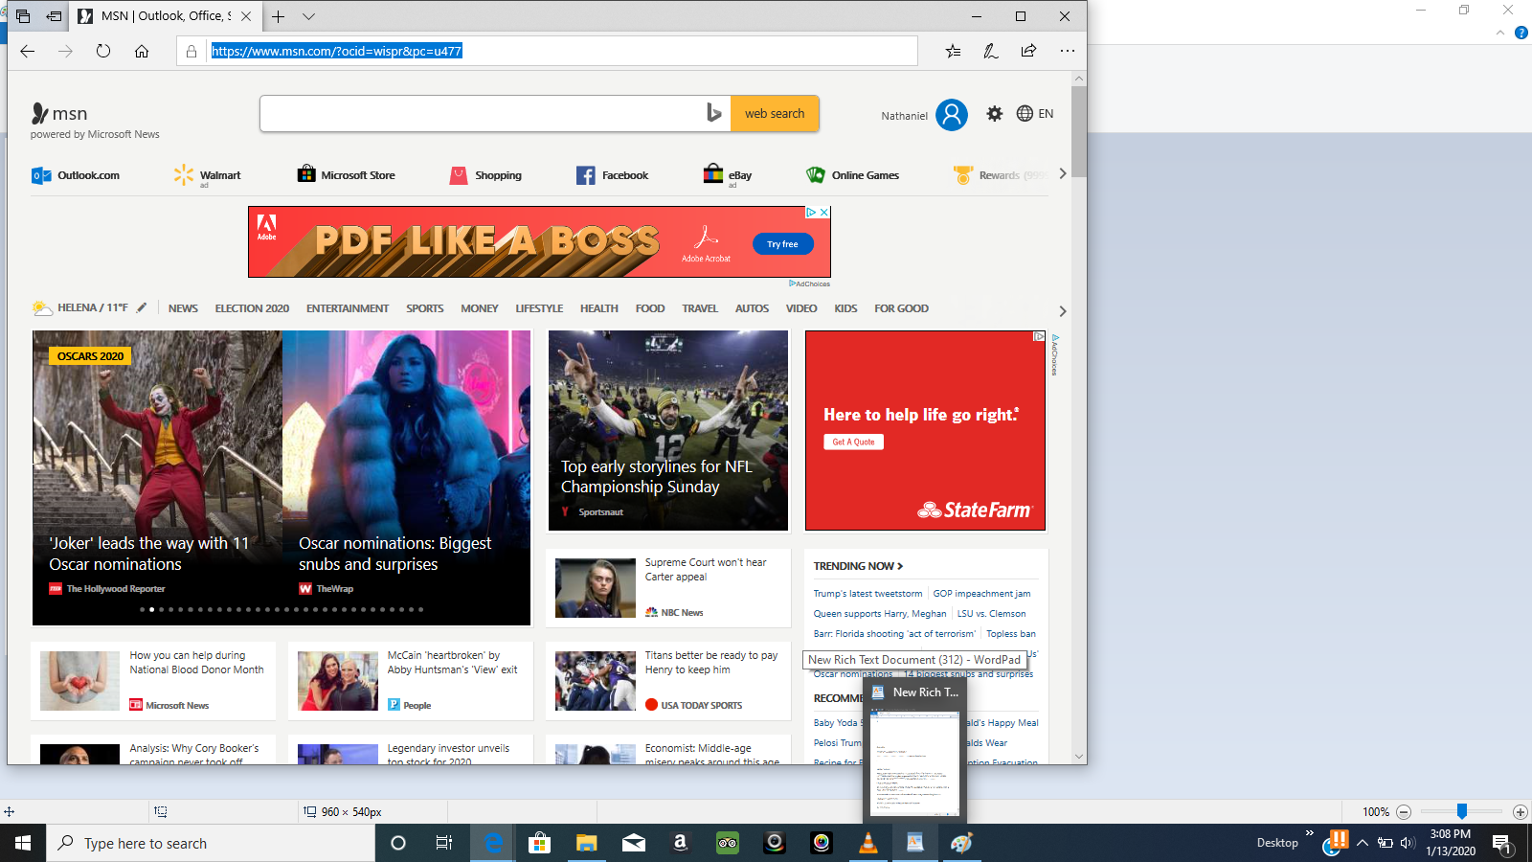Open the Online Games shortcut
This screenshot has width=1532, height=862.
click(853, 175)
